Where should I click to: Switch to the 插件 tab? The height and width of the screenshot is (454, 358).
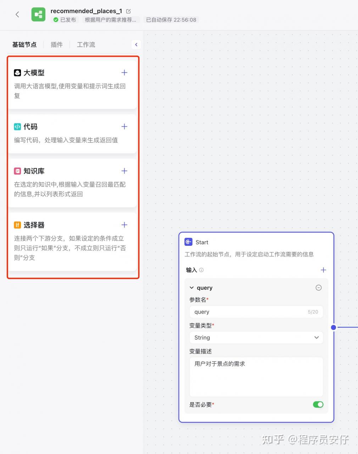pyautogui.click(x=57, y=45)
